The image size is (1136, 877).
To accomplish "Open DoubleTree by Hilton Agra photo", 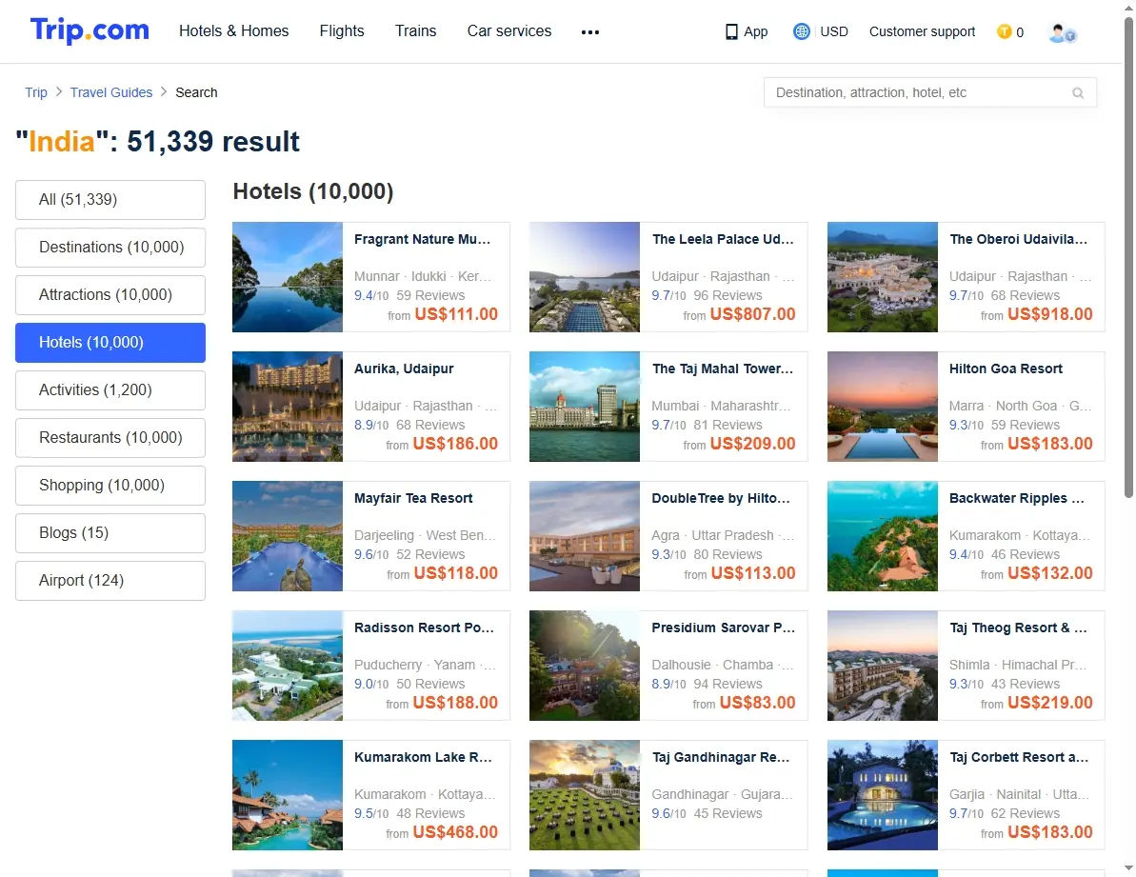I will click(585, 536).
